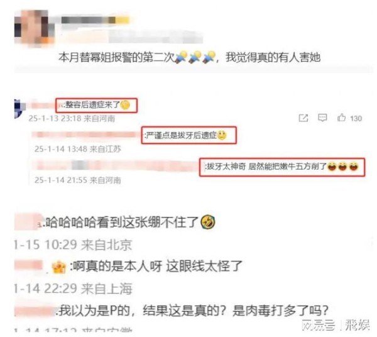Open the blurred username at the post header
This screenshot has height=337, width=377.
[x=96, y=20]
